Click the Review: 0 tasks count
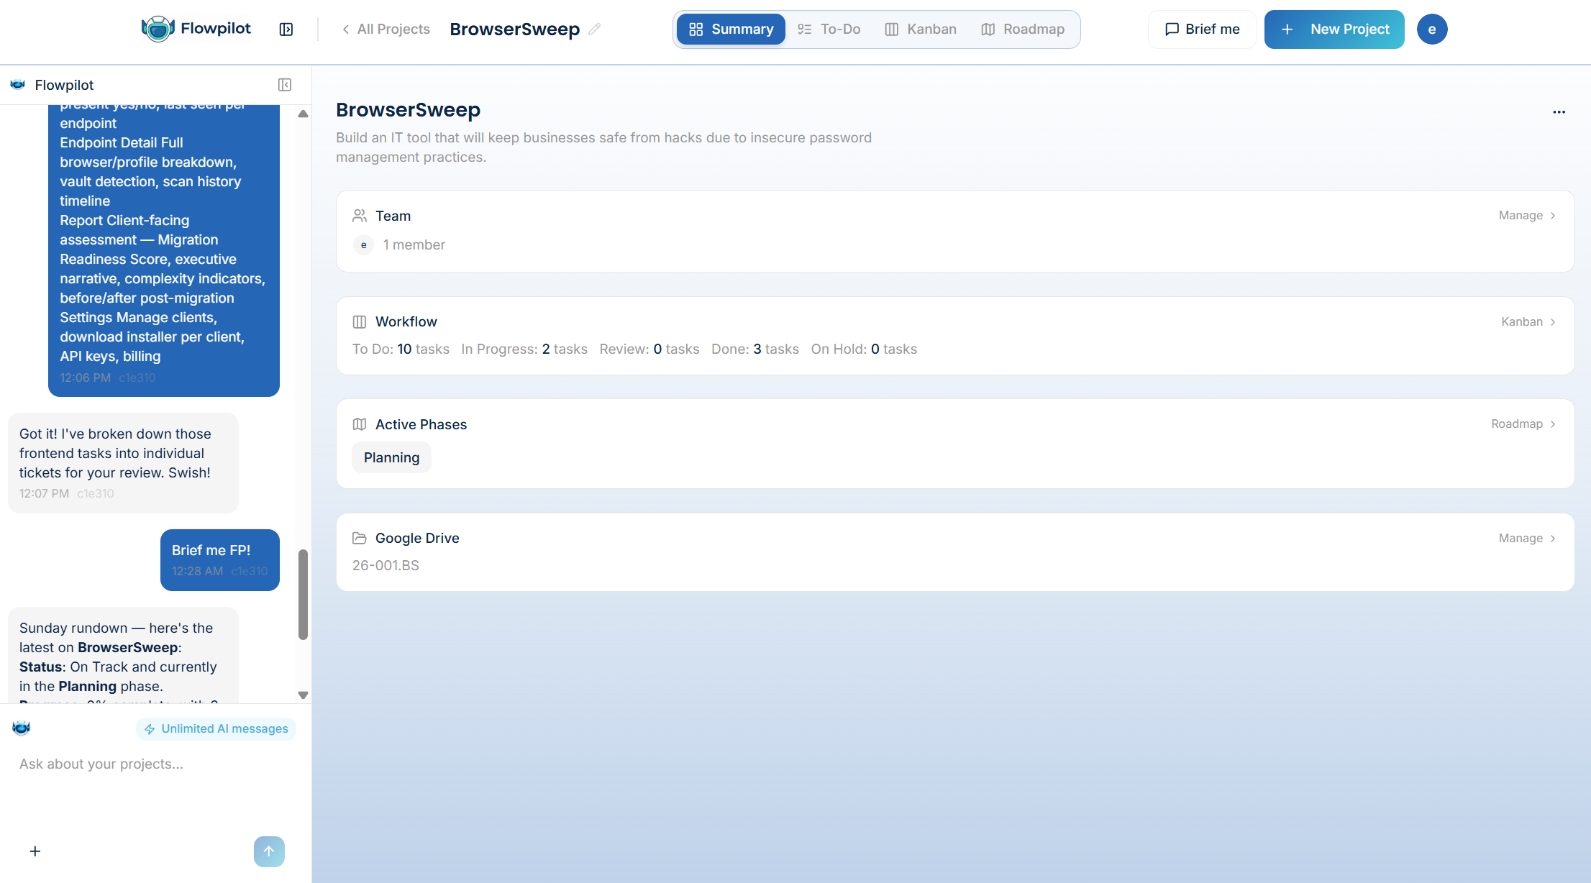1591x883 pixels. pyautogui.click(x=649, y=349)
